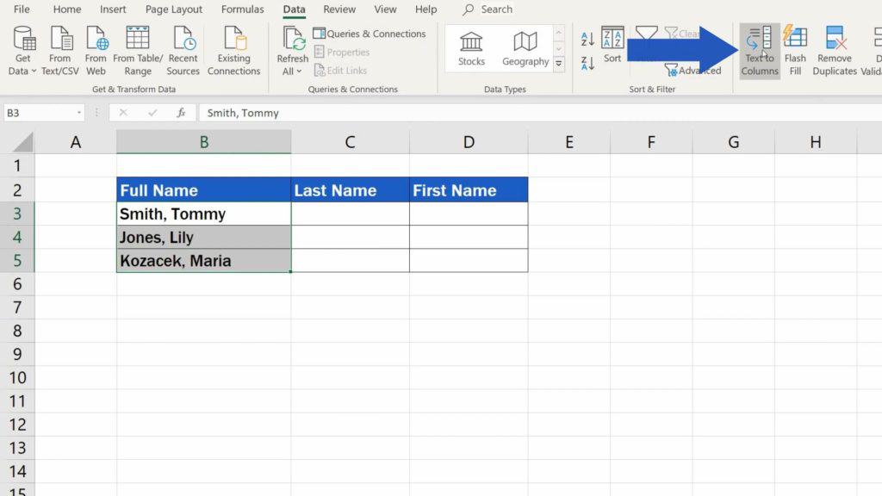The width and height of the screenshot is (882, 496).
Task: Open the Review ribbon tab
Action: click(339, 9)
